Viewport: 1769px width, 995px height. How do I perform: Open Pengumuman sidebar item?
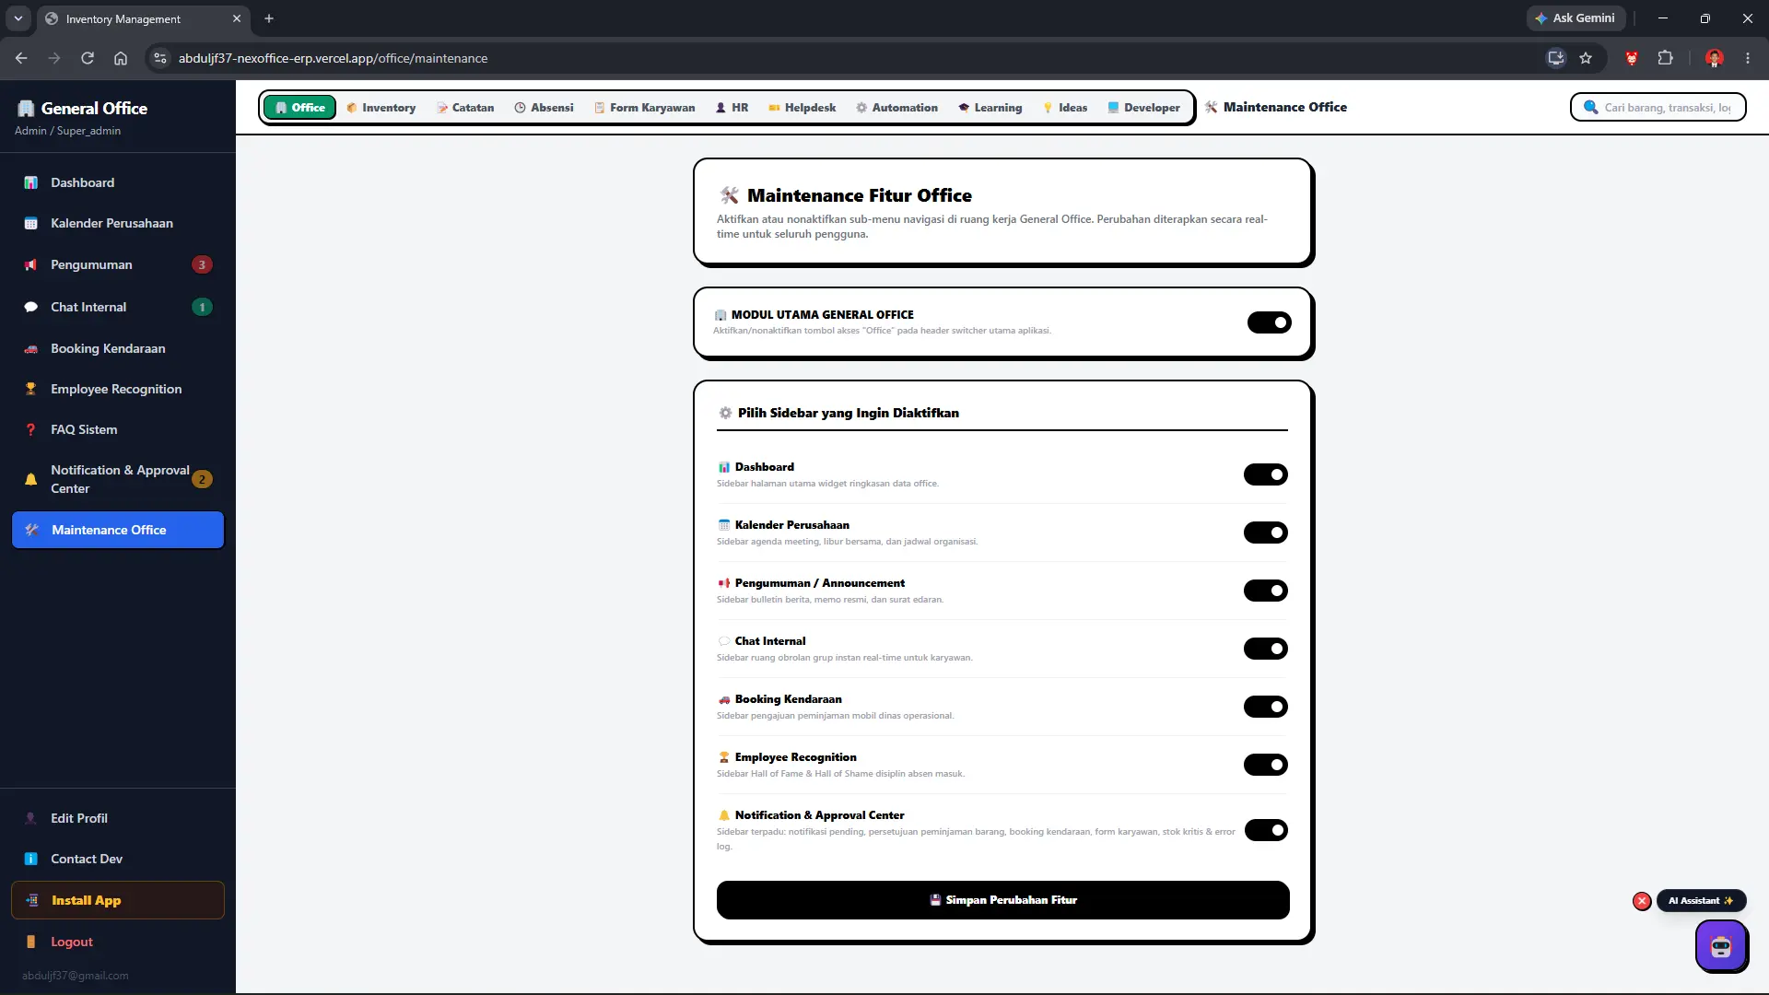pos(118,264)
